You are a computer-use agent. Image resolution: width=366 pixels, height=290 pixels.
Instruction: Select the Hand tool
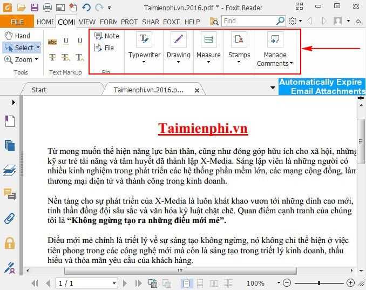[17, 36]
